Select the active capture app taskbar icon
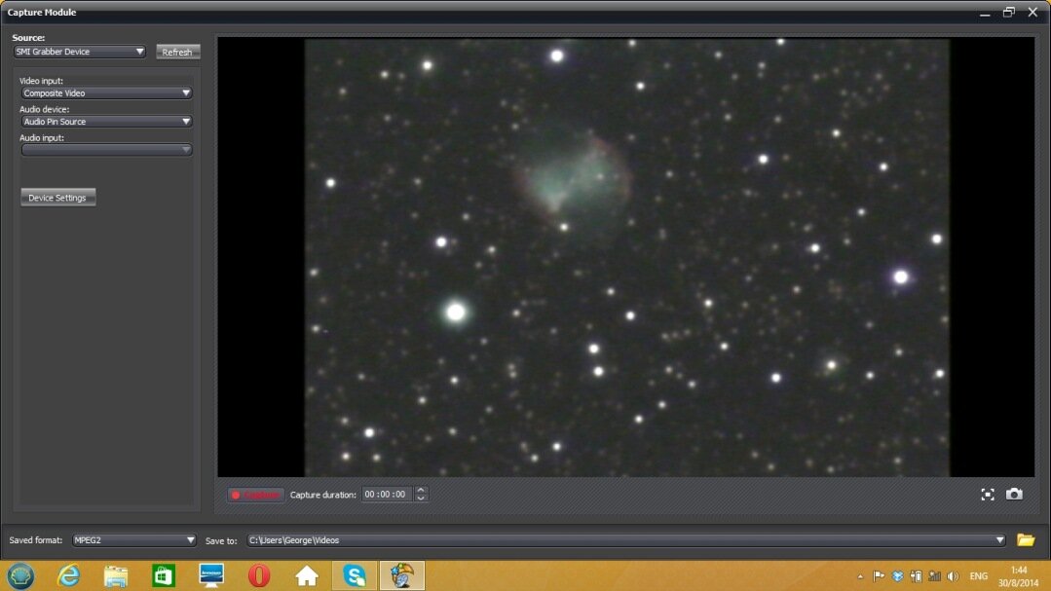 (x=402, y=575)
